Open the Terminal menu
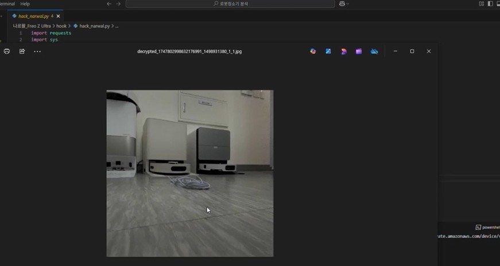 (x=7, y=3)
